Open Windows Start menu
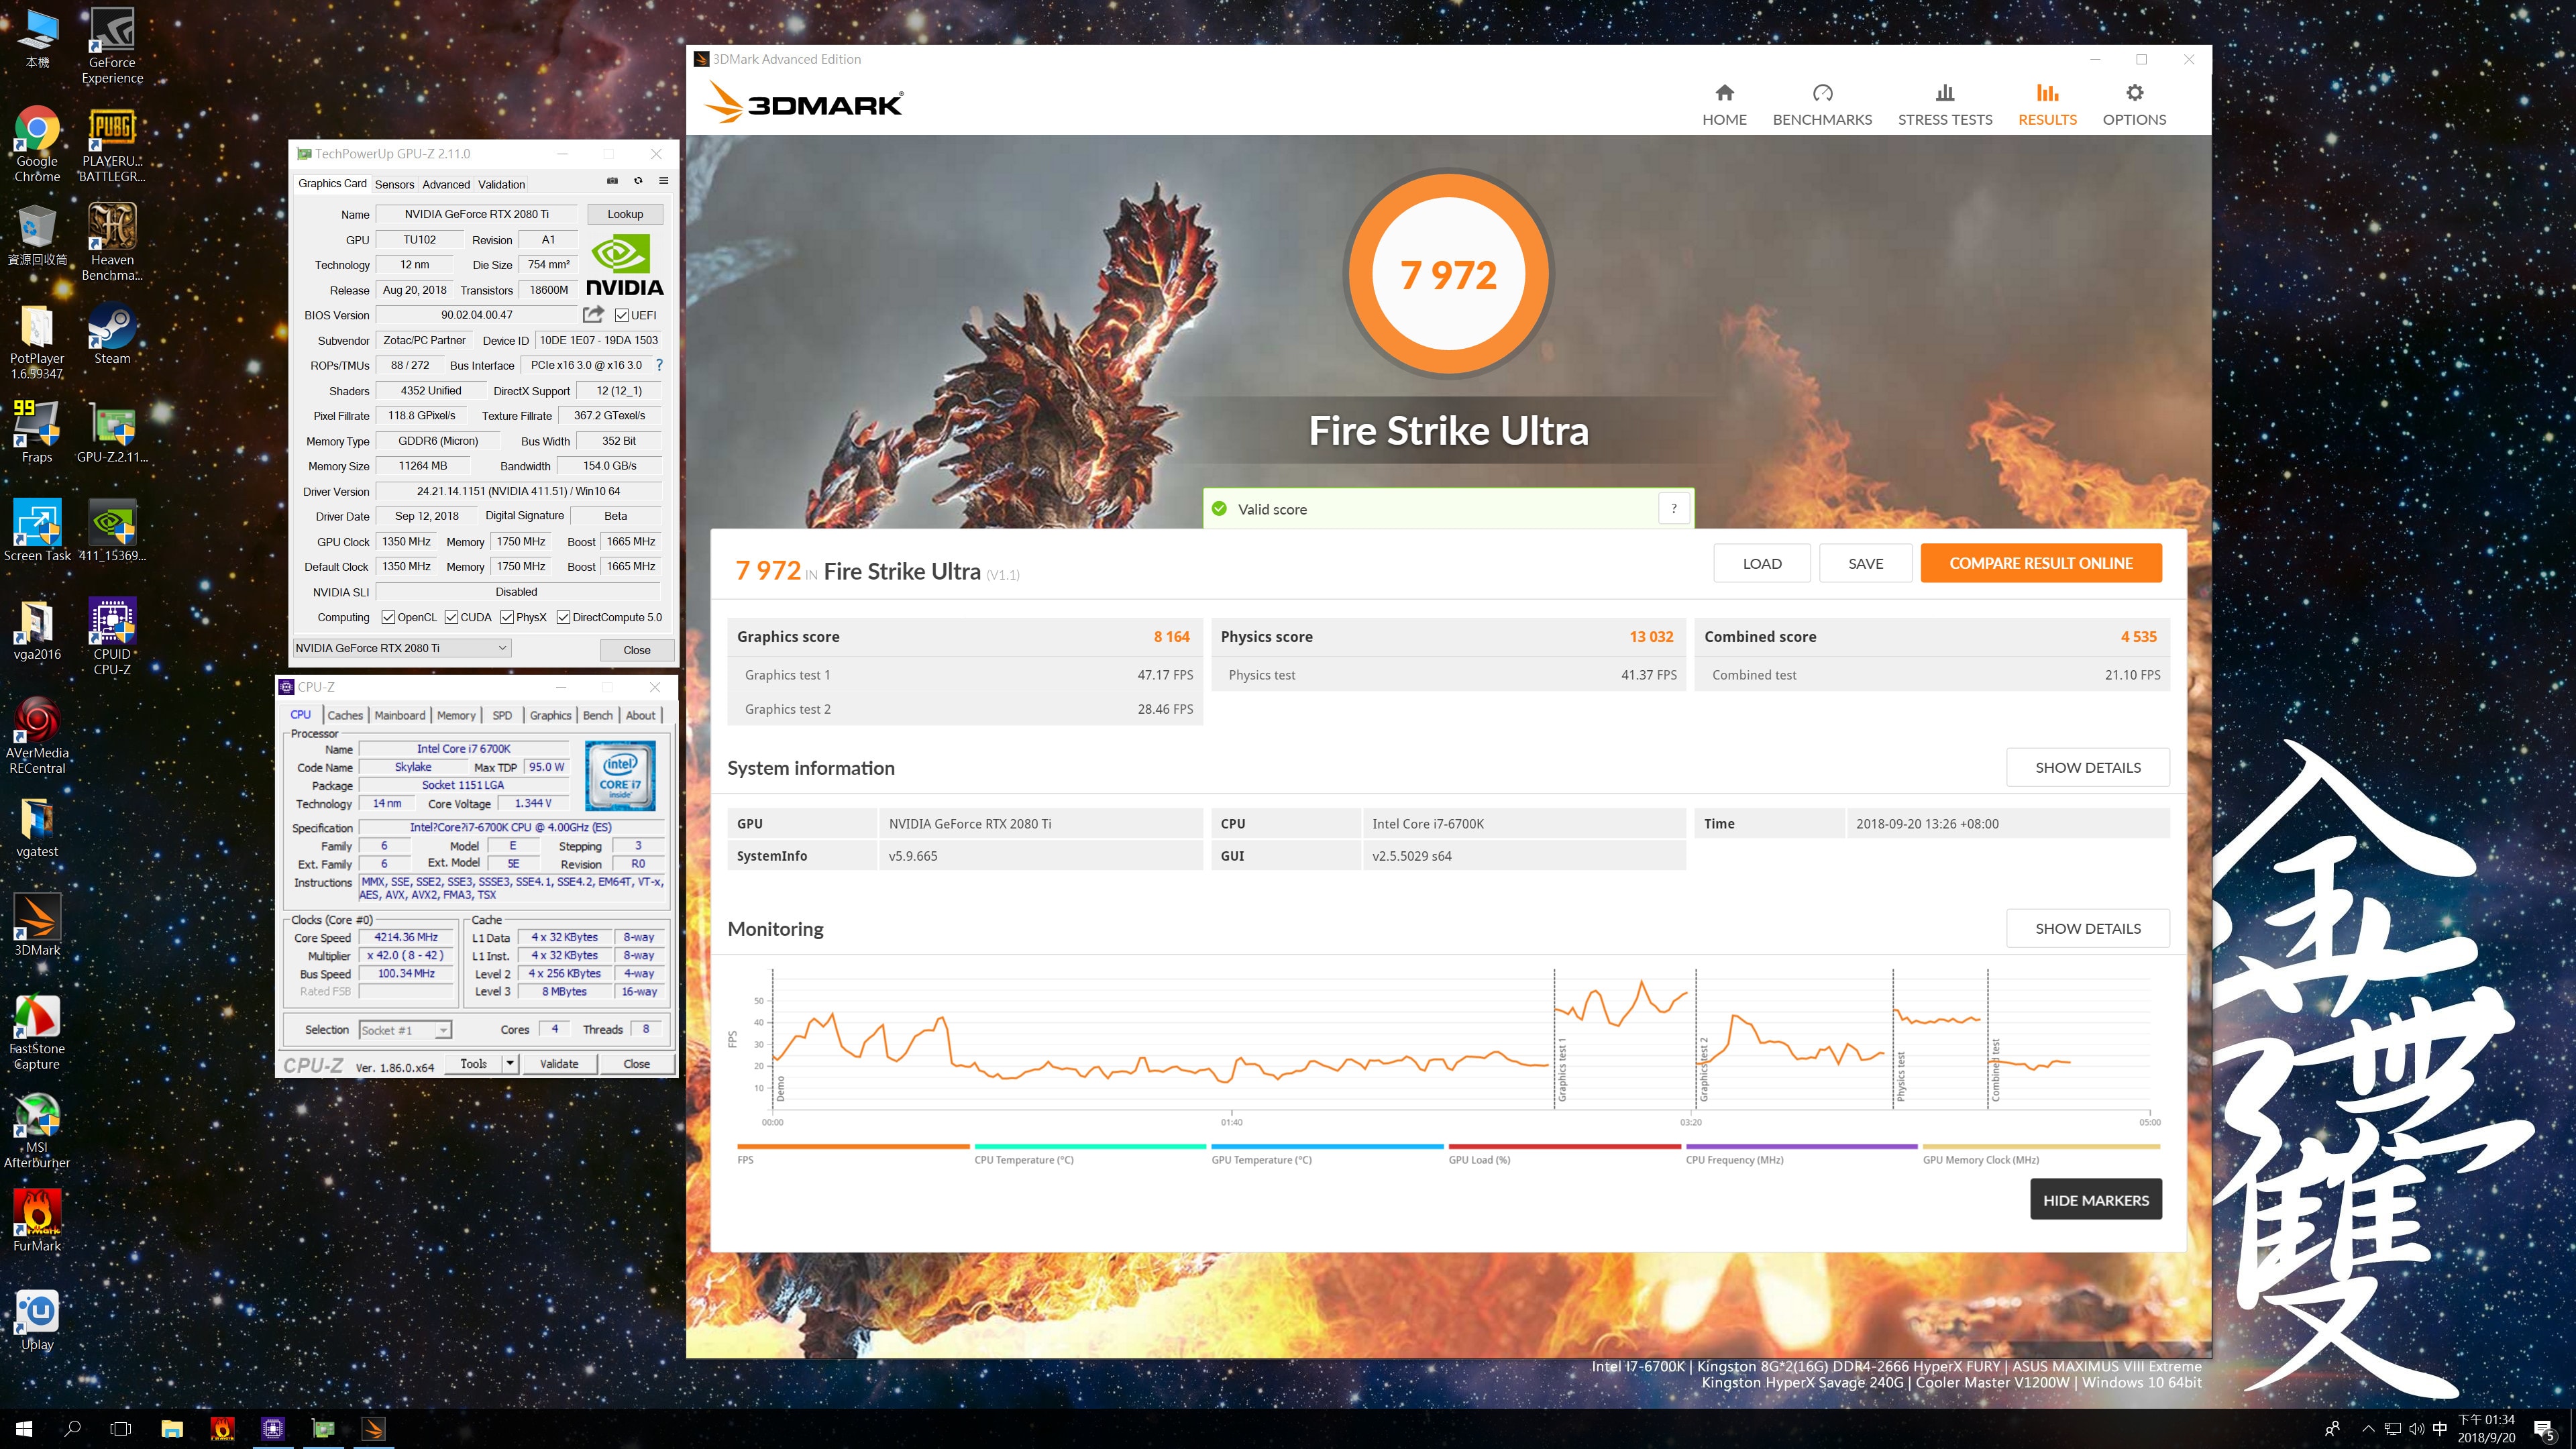Viewport: 2576px width, 1449px height. pos(24,1429)
